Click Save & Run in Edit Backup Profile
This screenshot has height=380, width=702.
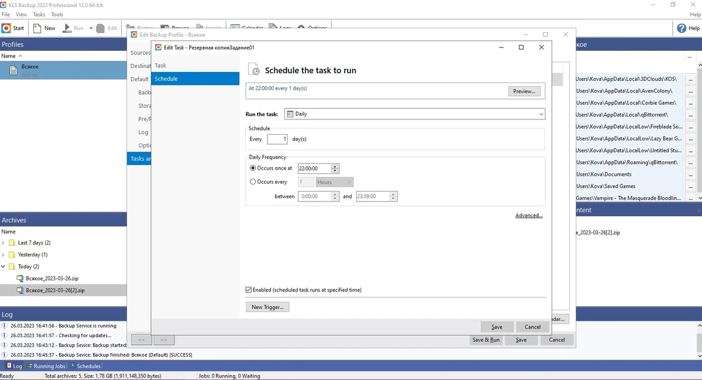(x=486, y=340)
